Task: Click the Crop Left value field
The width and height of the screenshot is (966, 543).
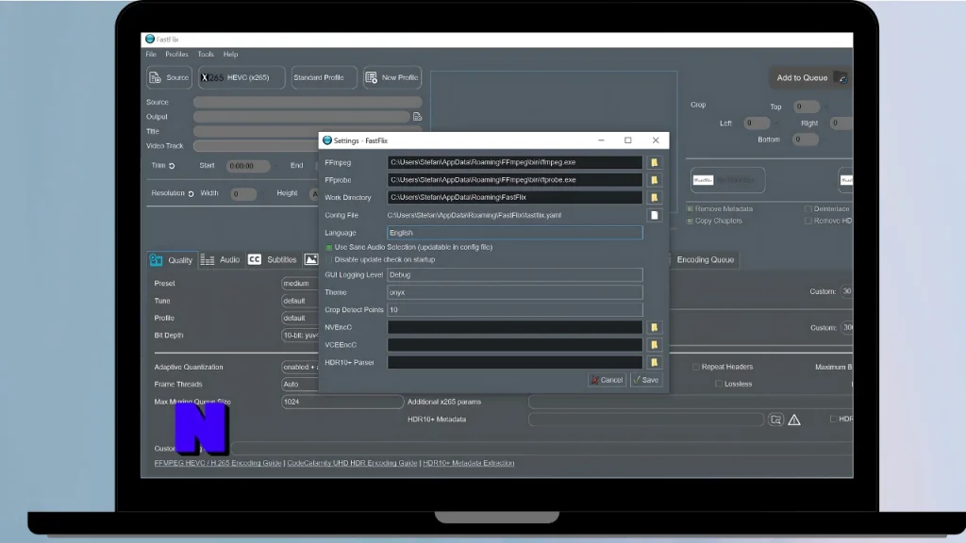Action: [x=756, y=123]
